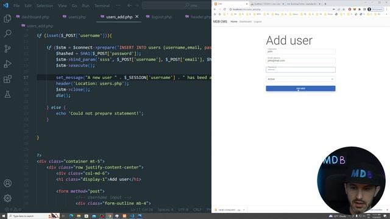This screenshot has width=390, height=219.
Task: Open the File menu
Action: [x=16, y=5]
